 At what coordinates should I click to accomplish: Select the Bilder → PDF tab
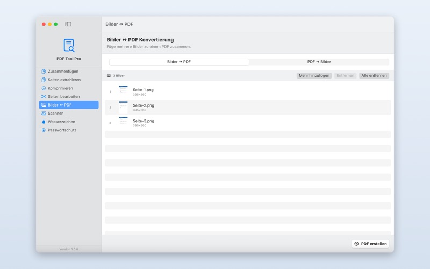(179, 62)
